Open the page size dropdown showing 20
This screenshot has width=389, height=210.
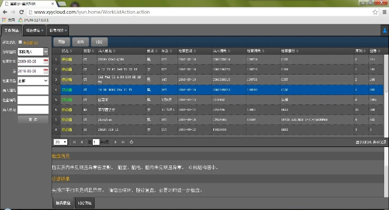coord(59,142)
